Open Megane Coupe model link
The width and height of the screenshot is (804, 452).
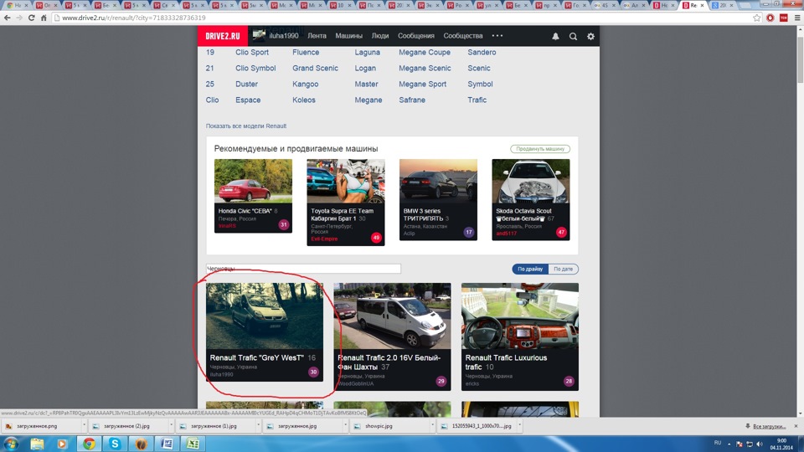point(425,52)
